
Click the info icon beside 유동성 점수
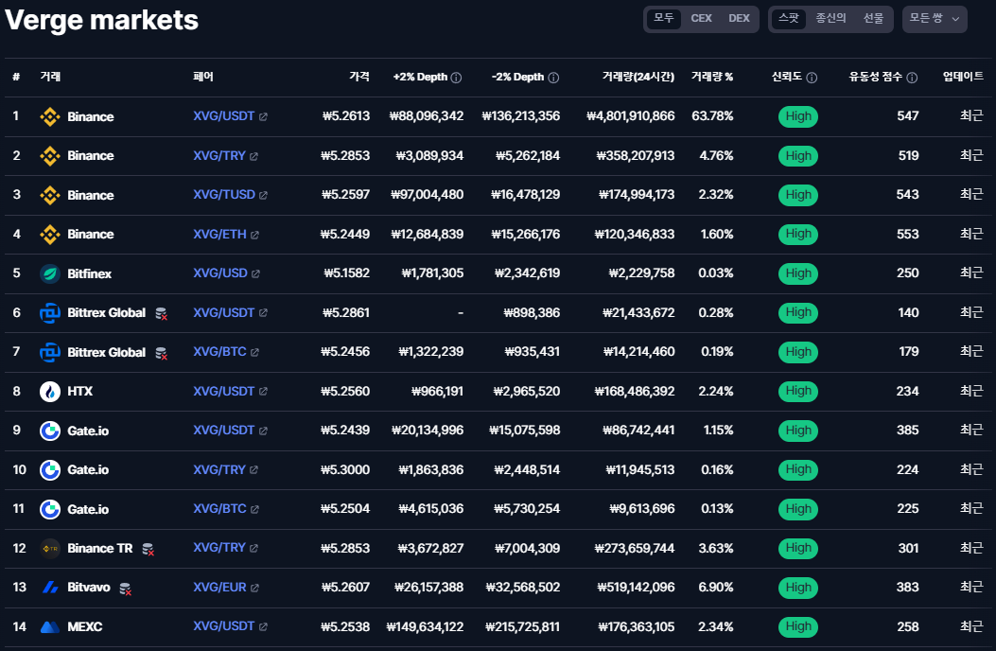coord(924,78)
